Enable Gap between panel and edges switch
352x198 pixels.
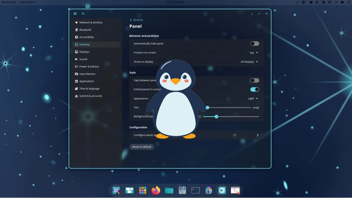[255, 80]
